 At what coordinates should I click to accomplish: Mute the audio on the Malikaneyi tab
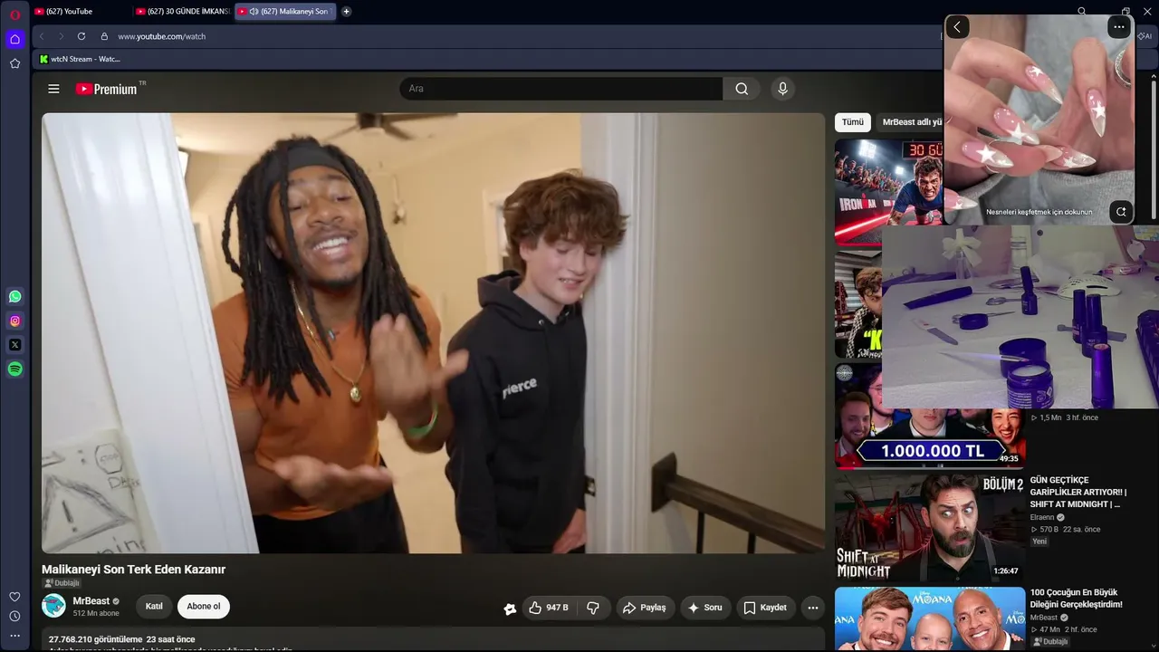pos(254,12)
